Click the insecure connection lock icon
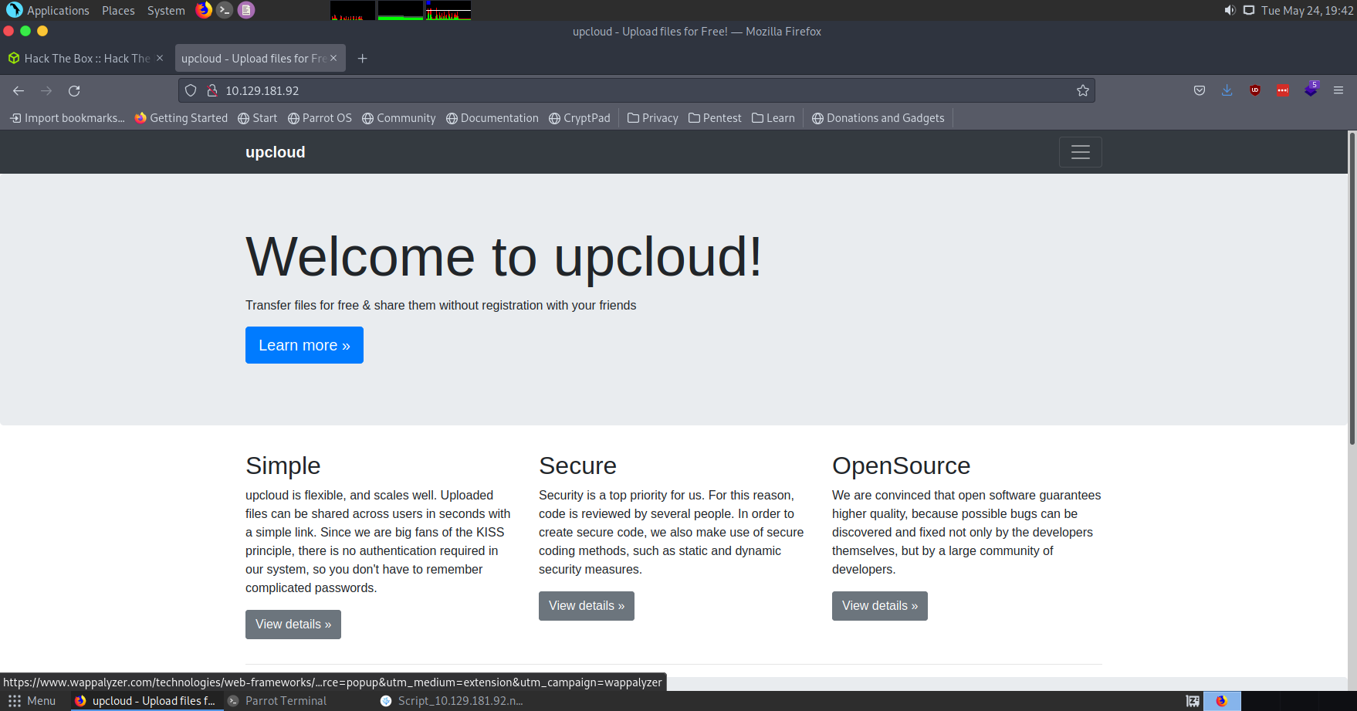The height and width of the screenshot is (711, 1357). tap(212, 91)
